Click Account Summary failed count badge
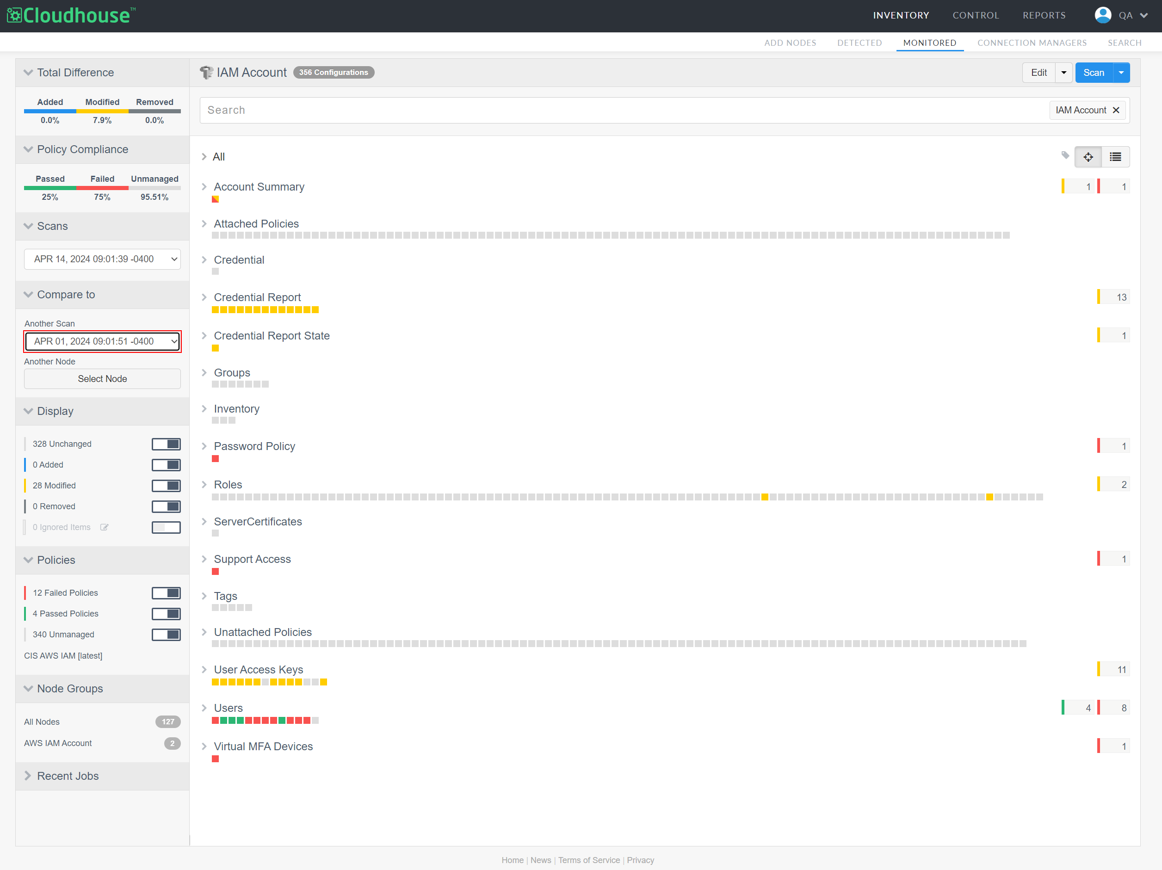Viewport: 1162px width, 870px height. tap(1114, 186)
